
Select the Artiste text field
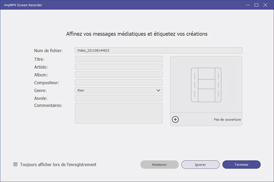pos(119,67)
